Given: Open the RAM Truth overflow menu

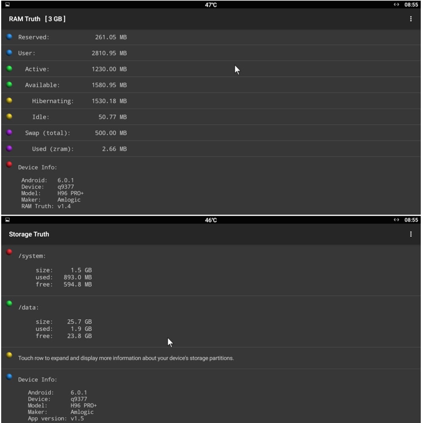Looking at the screenshot, I should click(x=410, y=19).
